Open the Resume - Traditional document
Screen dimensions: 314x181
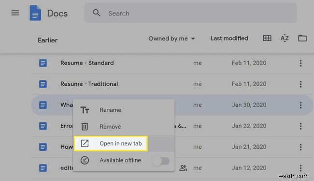point(89,84)
